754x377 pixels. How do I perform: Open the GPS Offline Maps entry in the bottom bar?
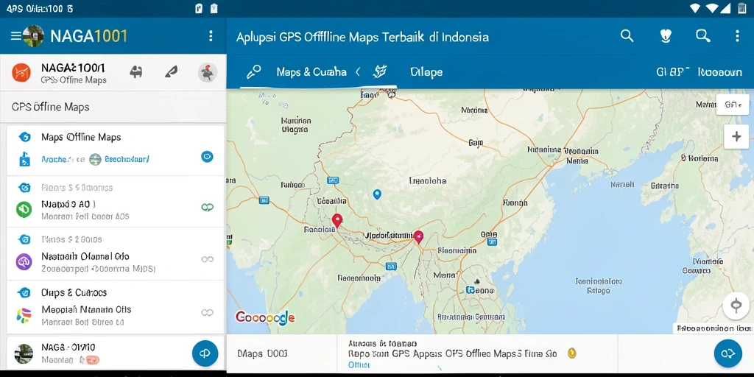(x=452, y=353)
